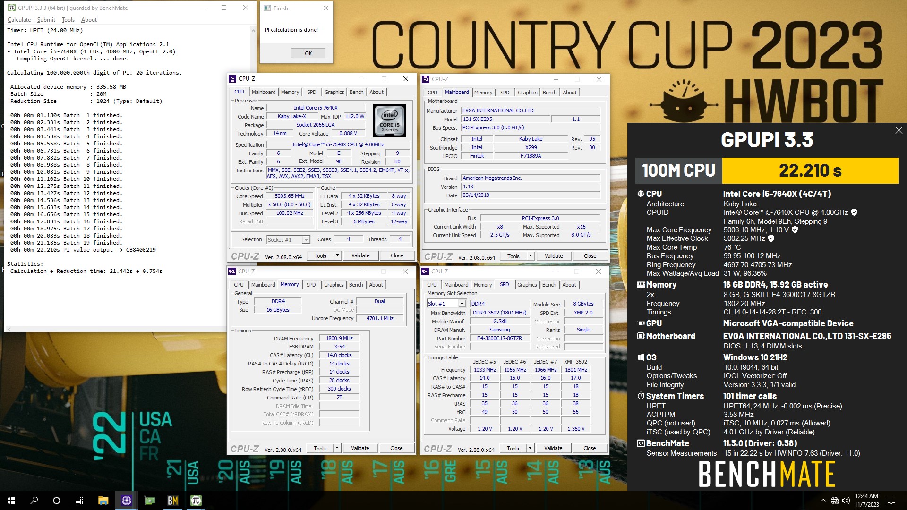Open taskbar search magnifier icon

(x=34, y=501)
